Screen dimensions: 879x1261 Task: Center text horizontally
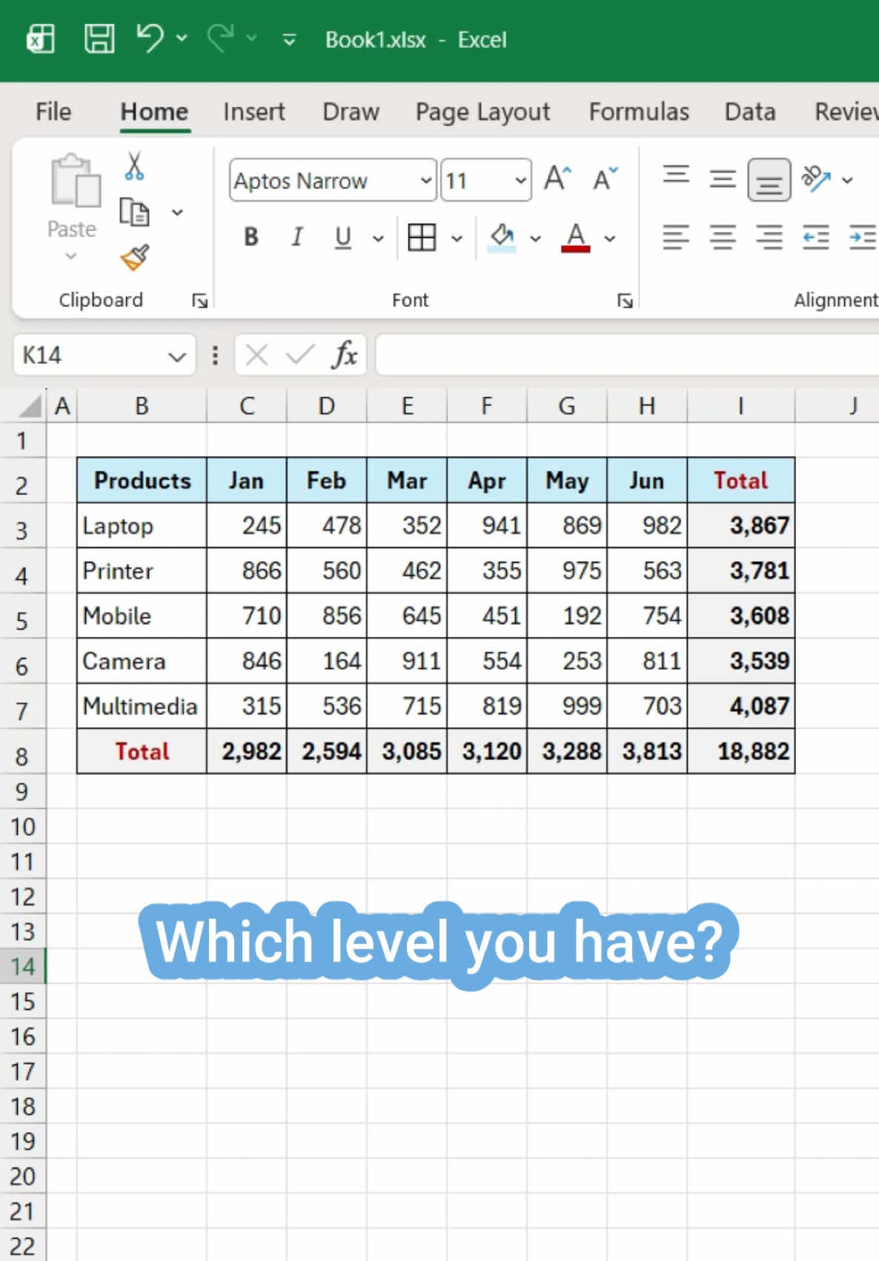[x=723, y=237]
